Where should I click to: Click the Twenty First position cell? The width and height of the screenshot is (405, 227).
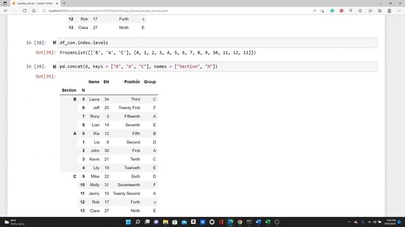click(x=129, y=108)
